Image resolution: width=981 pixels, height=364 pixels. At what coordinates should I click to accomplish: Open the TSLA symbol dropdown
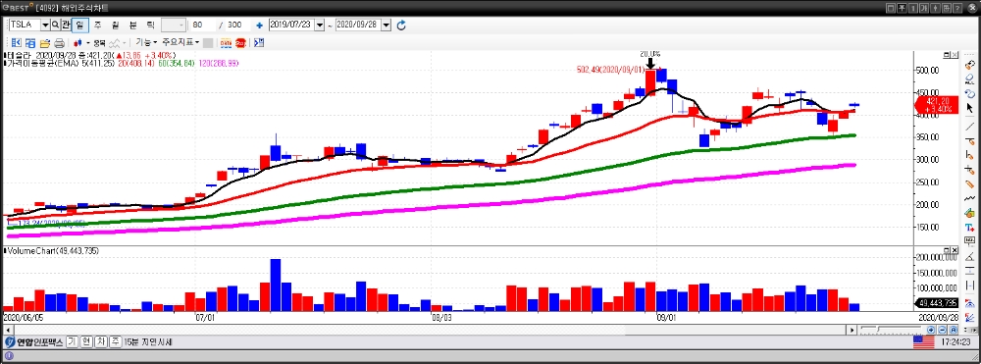coord(45,25)
